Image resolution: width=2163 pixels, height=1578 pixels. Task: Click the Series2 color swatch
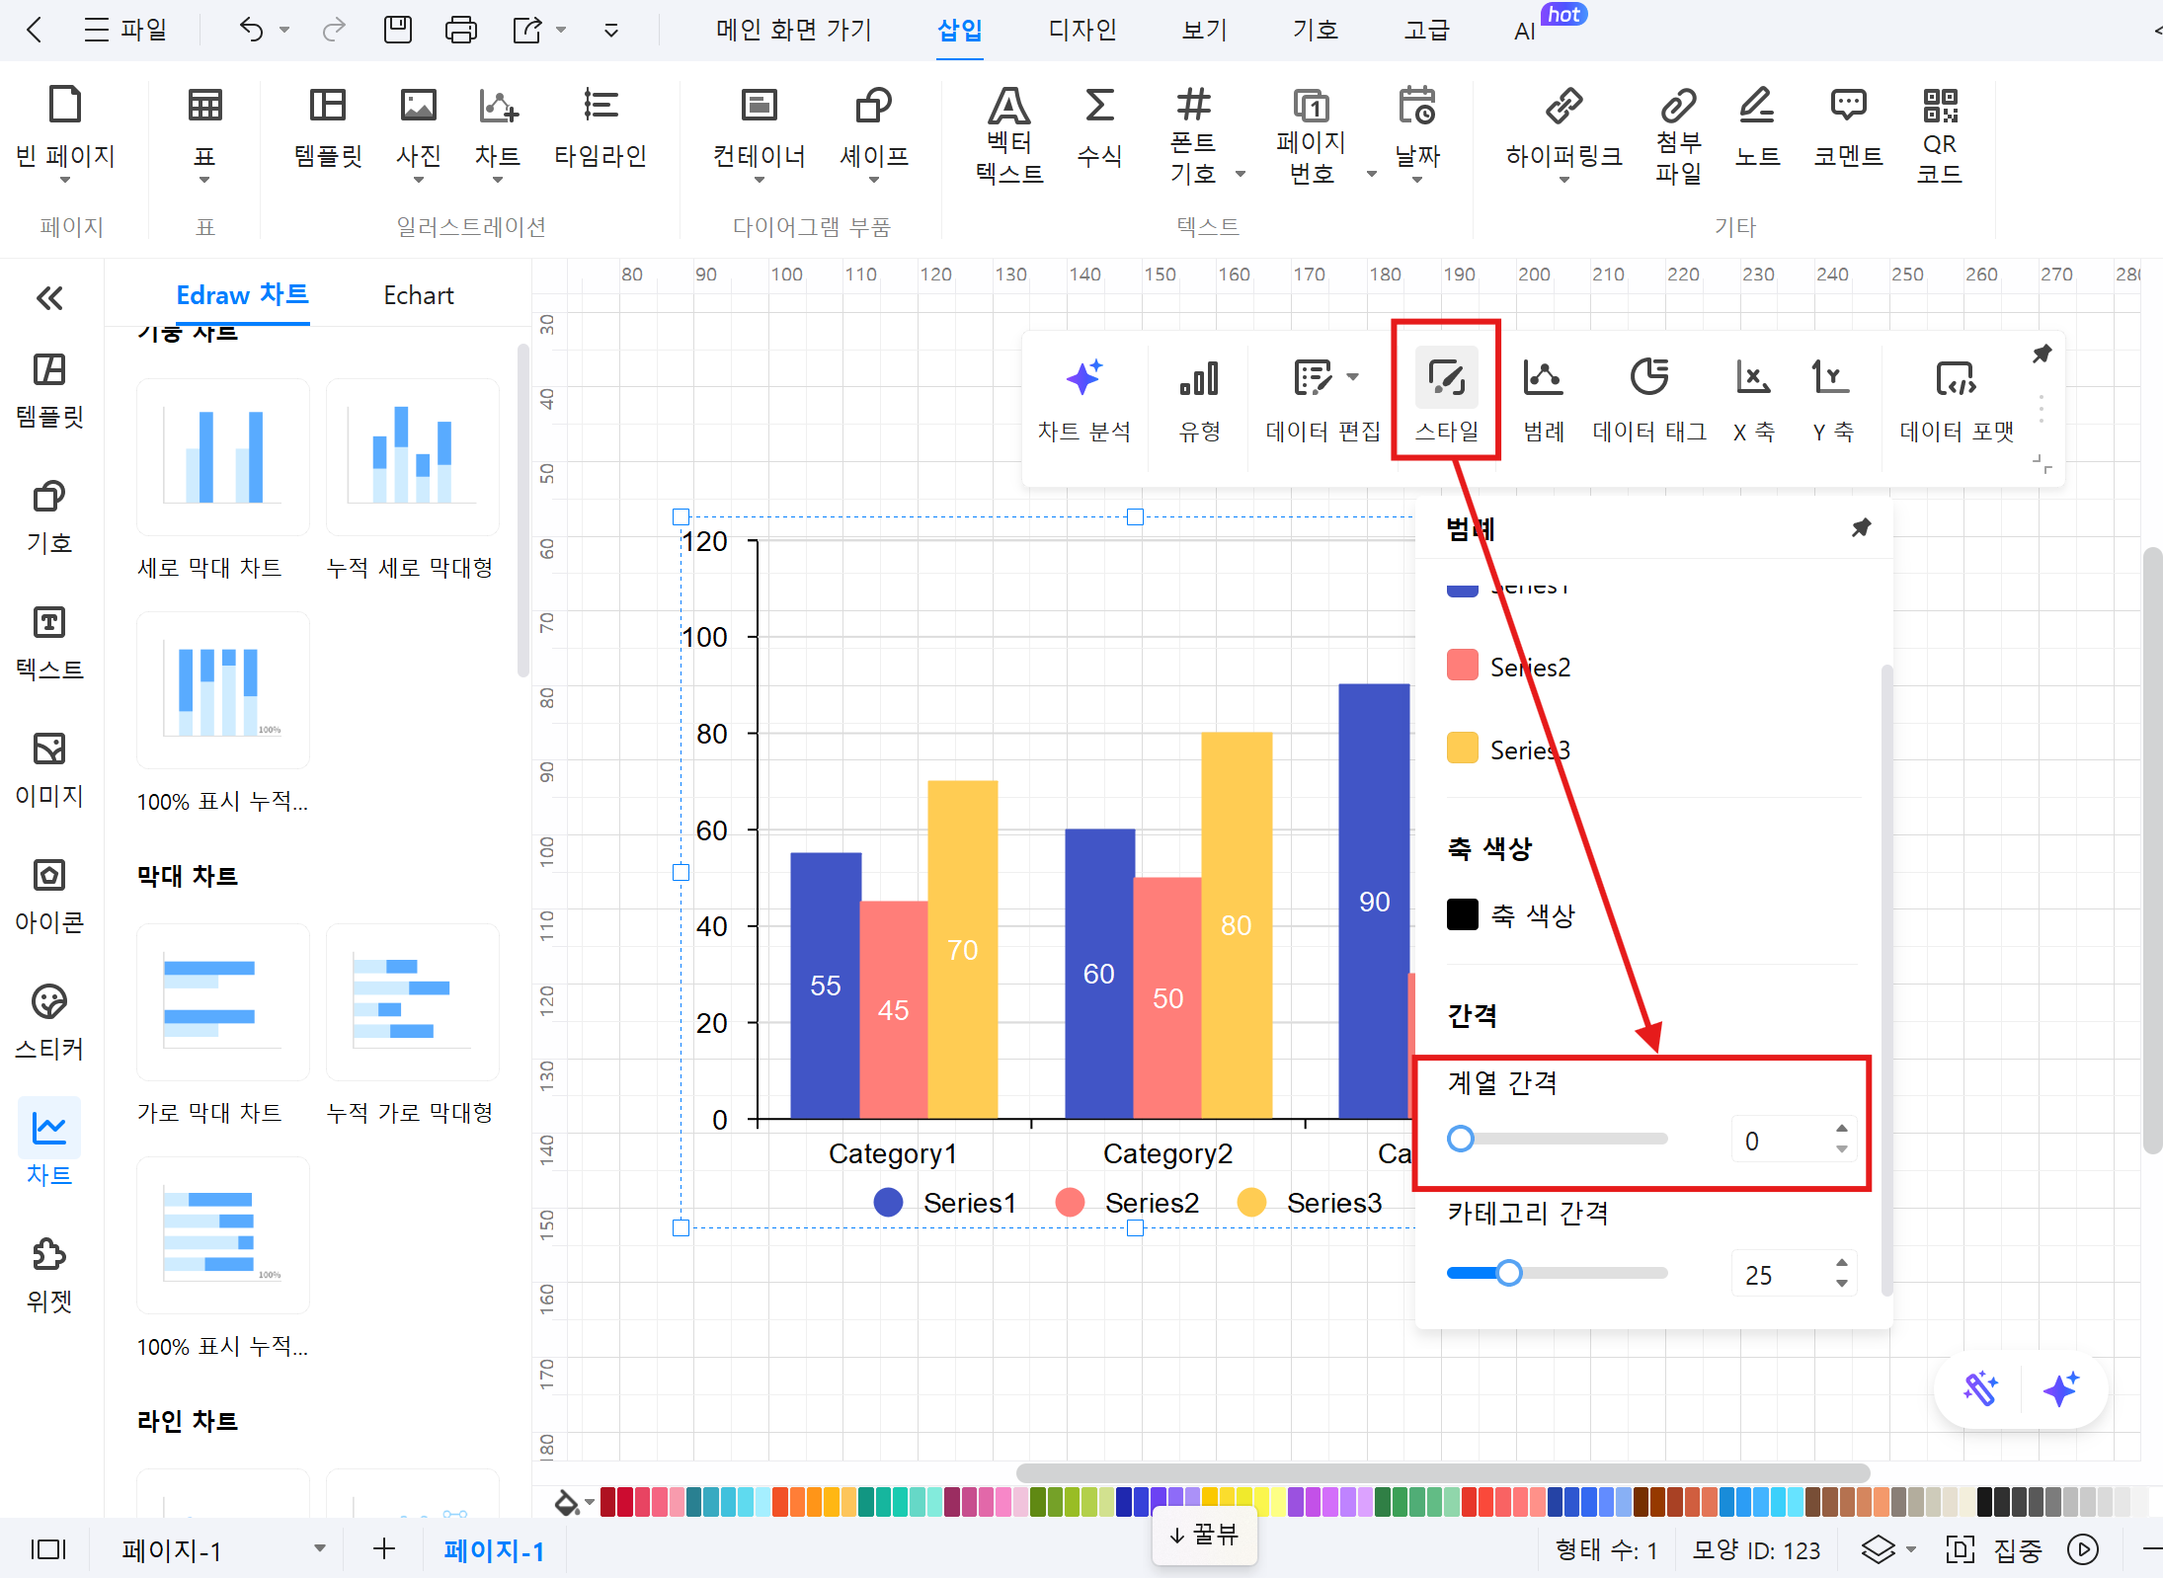tap(1462, 666)
